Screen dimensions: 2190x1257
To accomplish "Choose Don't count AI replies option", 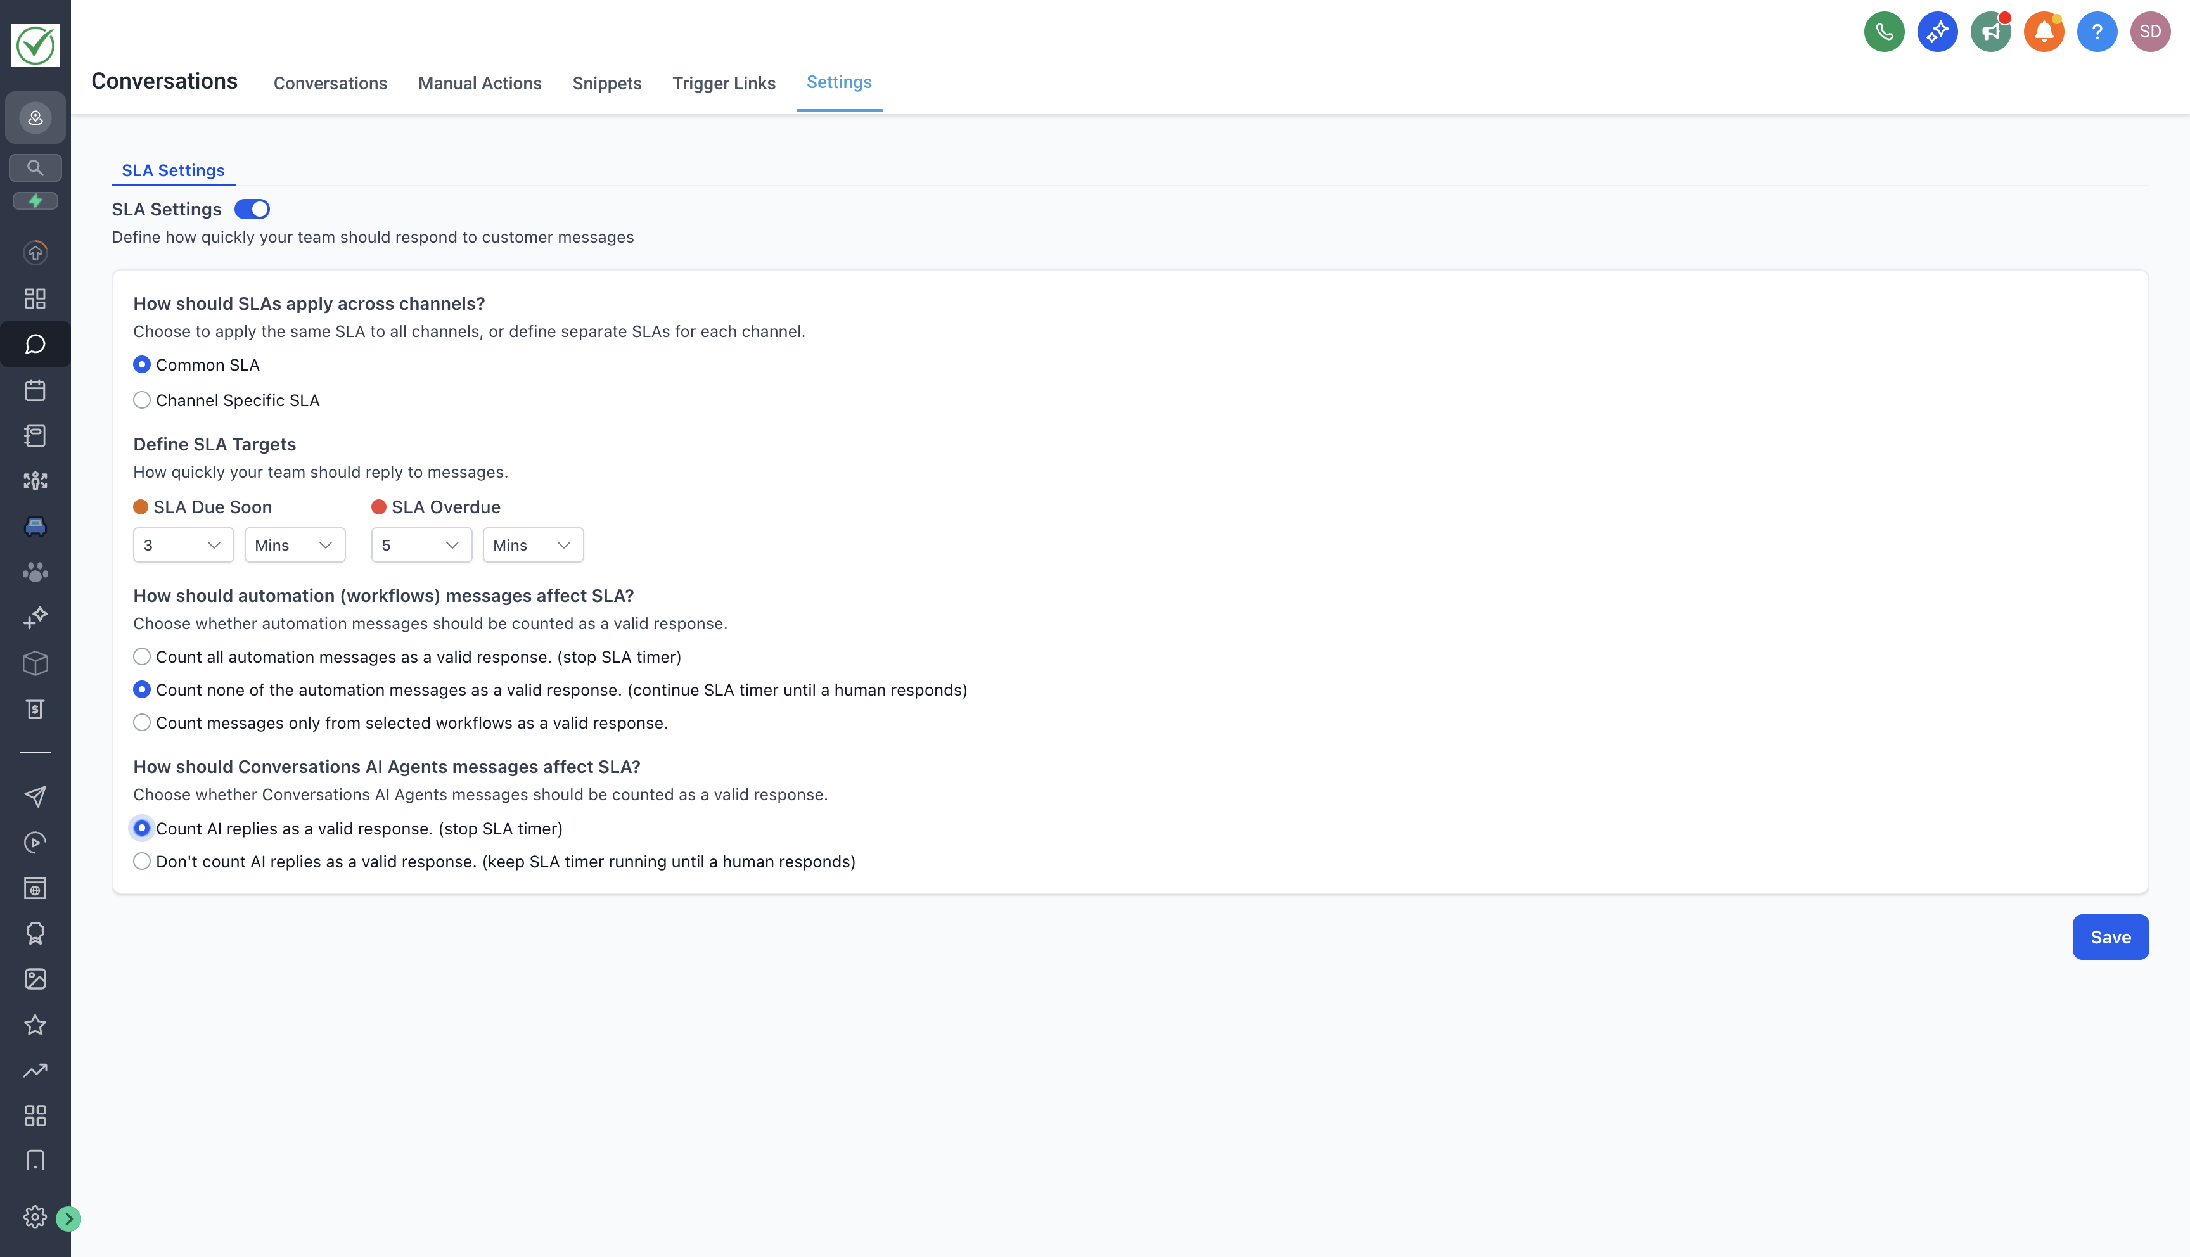I will tap(141, 862).
